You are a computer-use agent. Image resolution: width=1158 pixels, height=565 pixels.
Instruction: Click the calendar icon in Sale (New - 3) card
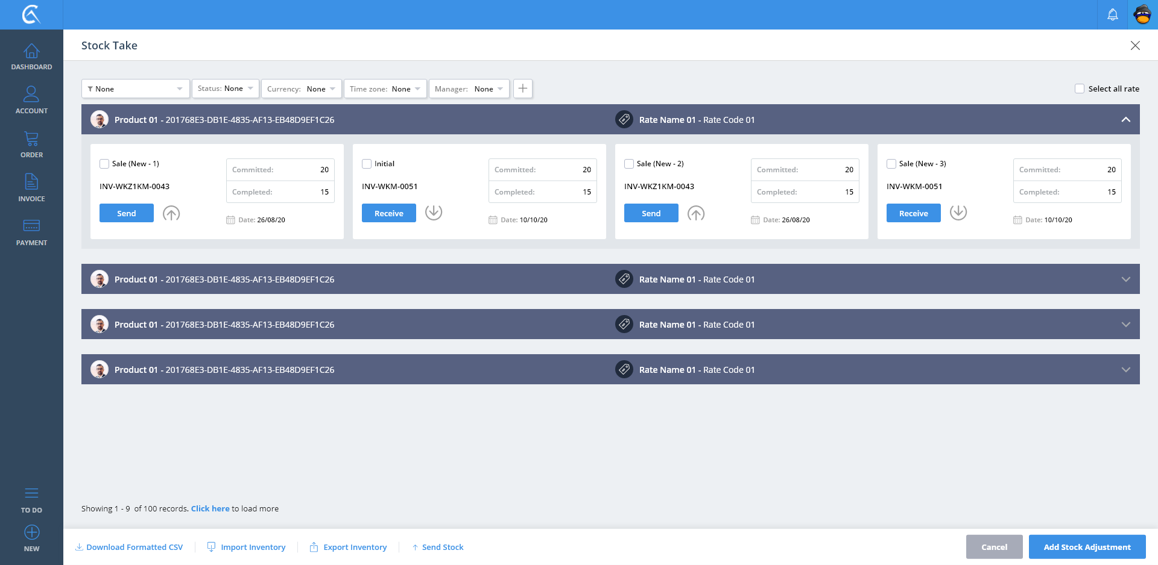(x=1017, y=220)
